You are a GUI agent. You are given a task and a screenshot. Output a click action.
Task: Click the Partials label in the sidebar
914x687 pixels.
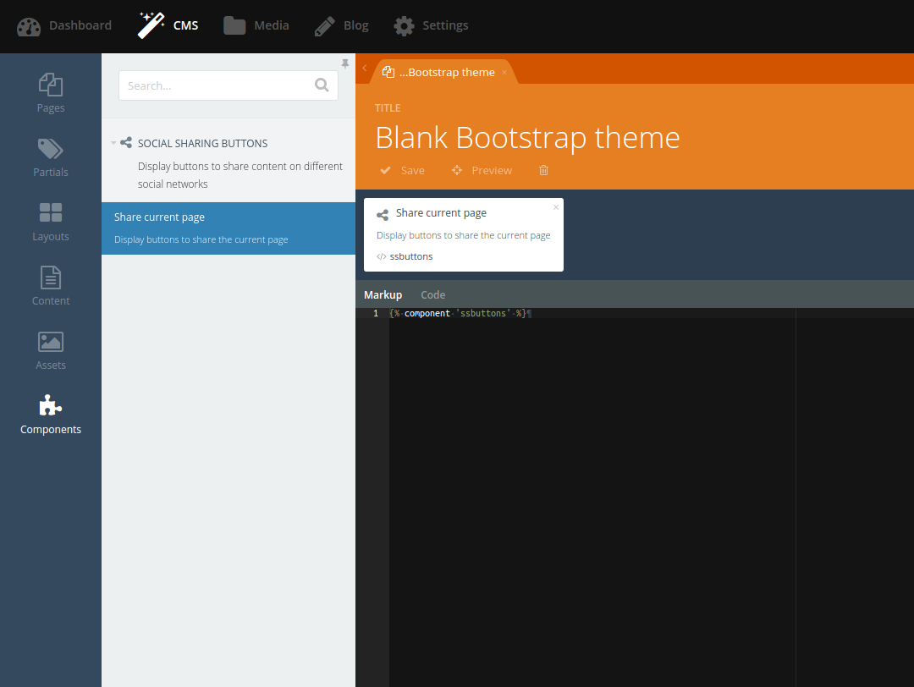point(51,172)
